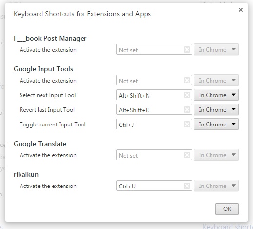Clear the Alt+Shift+N shortcut

pyautogui.click(x=187, y=95)
